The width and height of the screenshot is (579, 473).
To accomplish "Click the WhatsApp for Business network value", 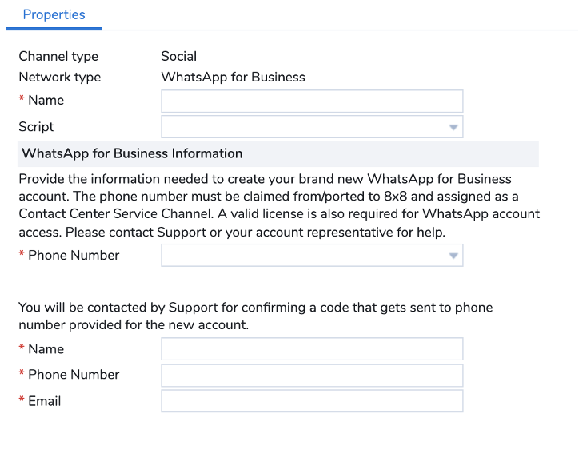I will (x=233, y=78).
